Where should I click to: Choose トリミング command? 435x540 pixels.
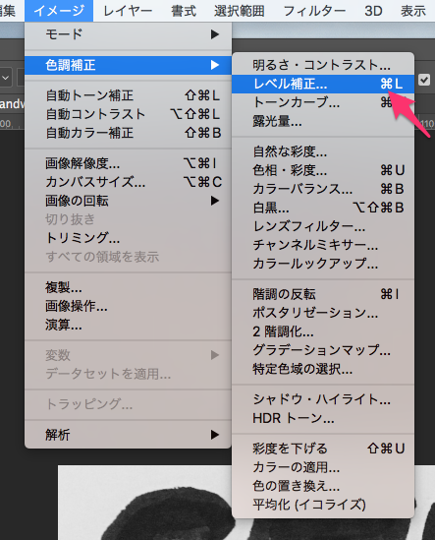128,238
